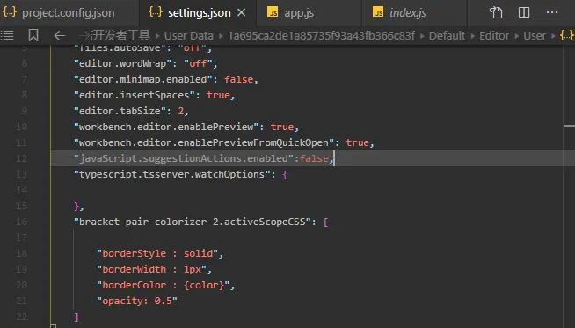This screenshot has width=575, height=328.
Task: Click the "editor.wordWrap" key text
Action: tap(123, 63)
